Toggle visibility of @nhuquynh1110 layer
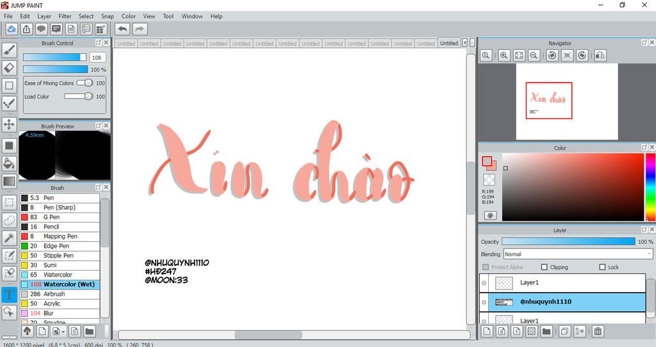Screen dimensions: 656x347 point(484,302)
